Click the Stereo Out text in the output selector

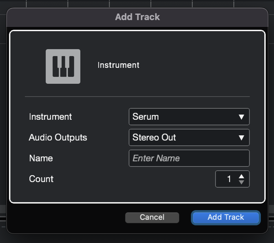tap(154, 137)
